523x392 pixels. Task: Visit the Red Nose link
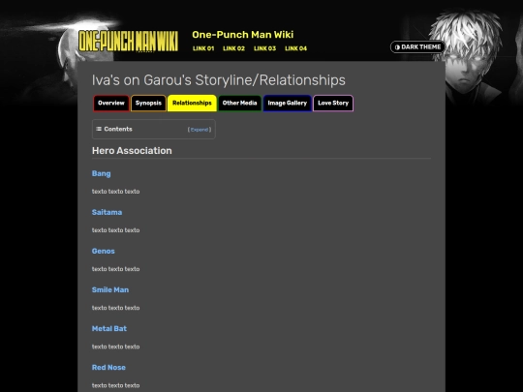[x=108, y=368]
